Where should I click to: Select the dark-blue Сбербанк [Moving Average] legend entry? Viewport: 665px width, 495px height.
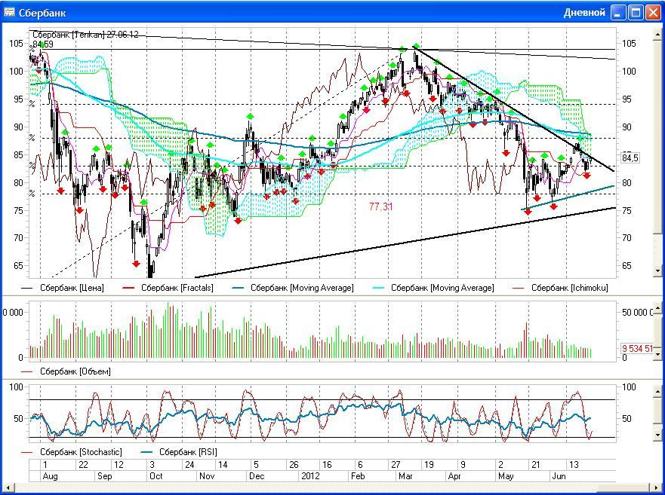(x=293, y=288)
